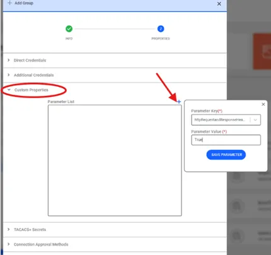Click the PROPERTIES step label
271x255 pixels.
pyautogui.click(x=161, y=38)
